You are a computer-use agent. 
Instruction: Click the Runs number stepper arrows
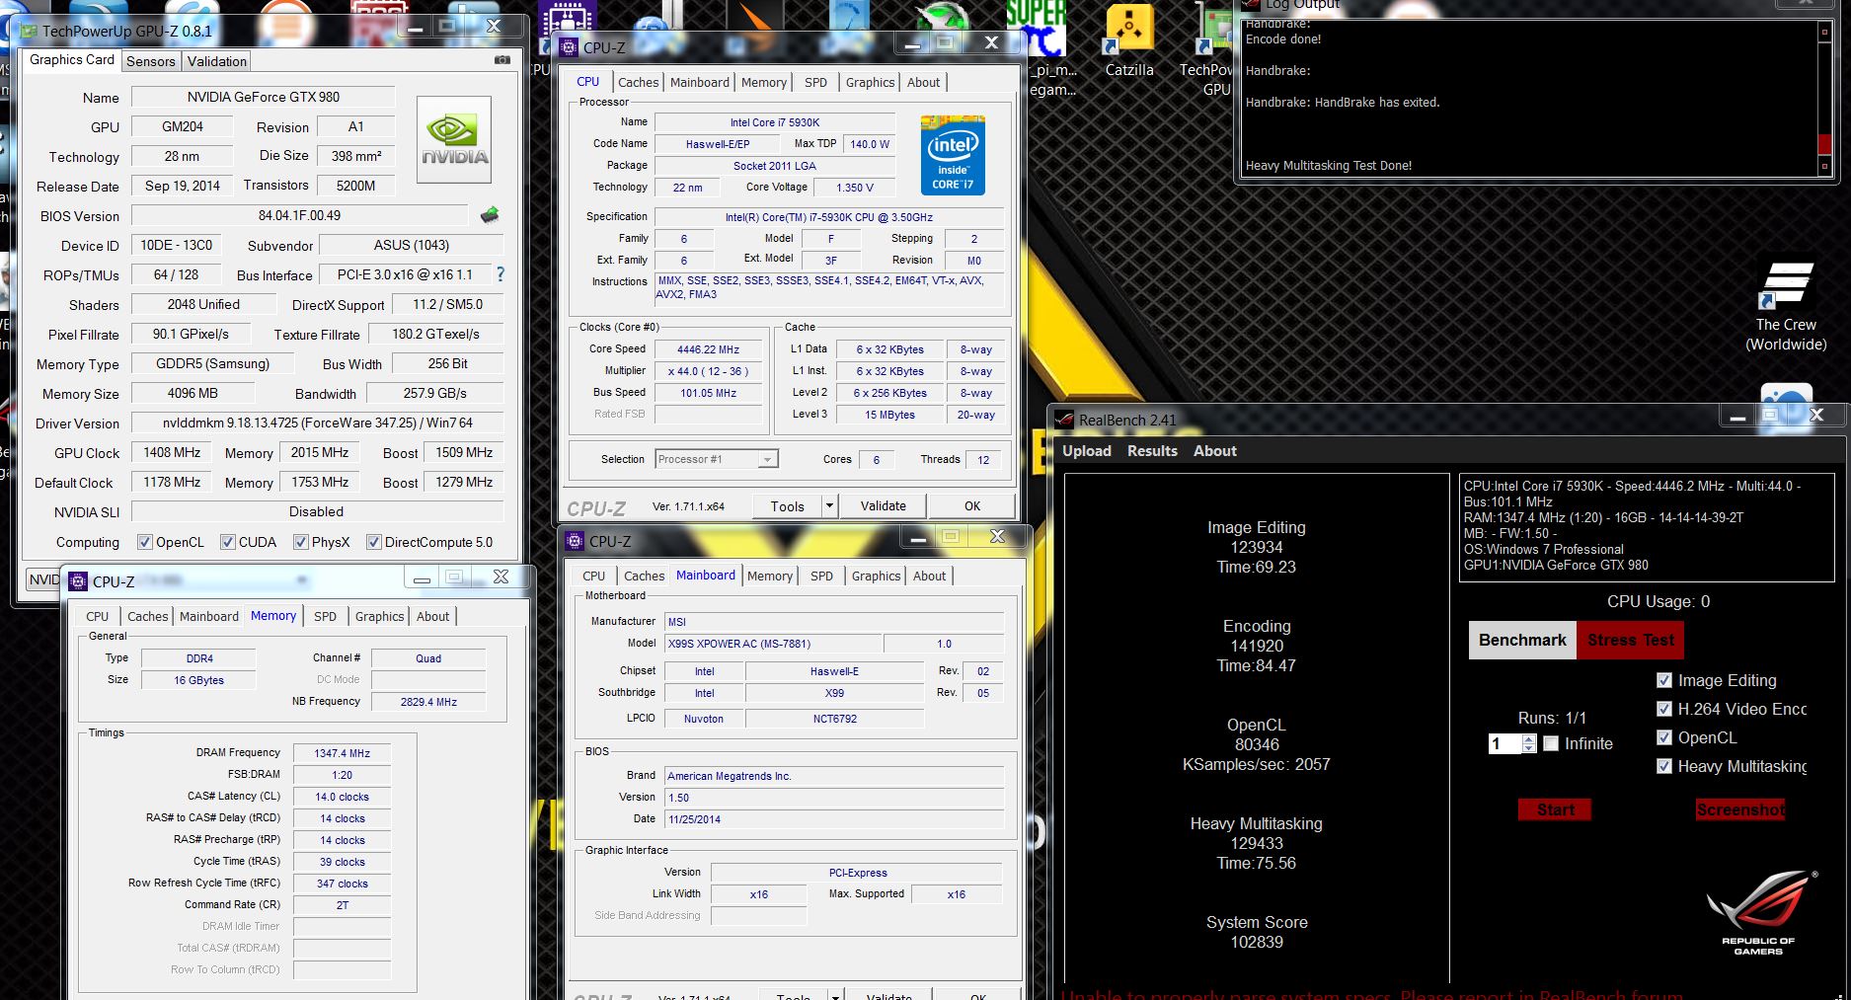(1529, 743)
